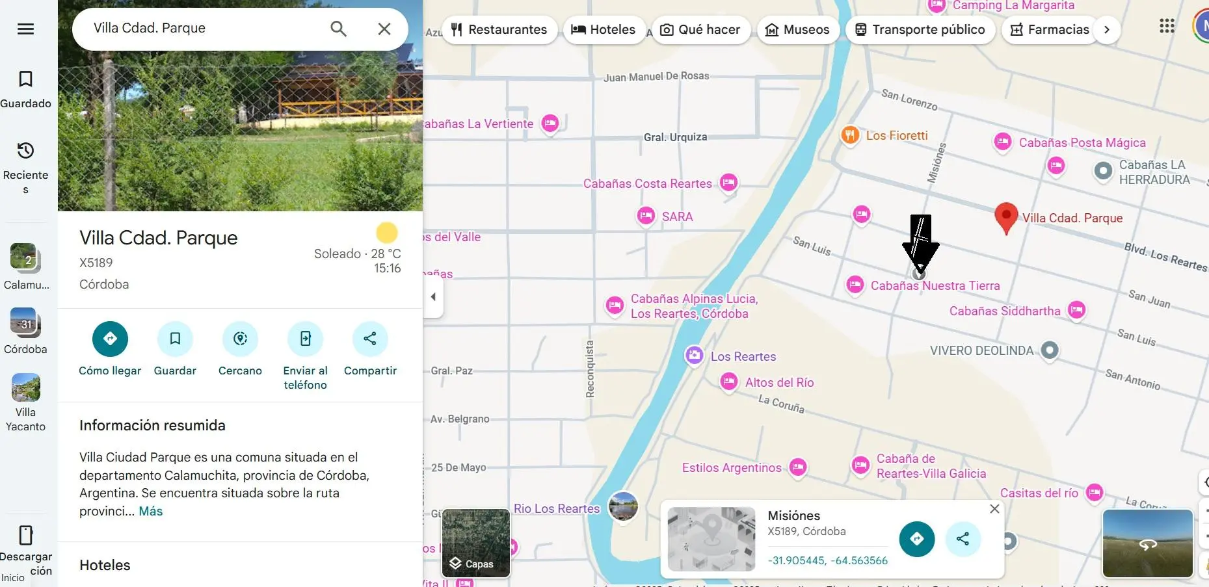
Task: Select the Farmacias filter
Action: point(1050,30)
